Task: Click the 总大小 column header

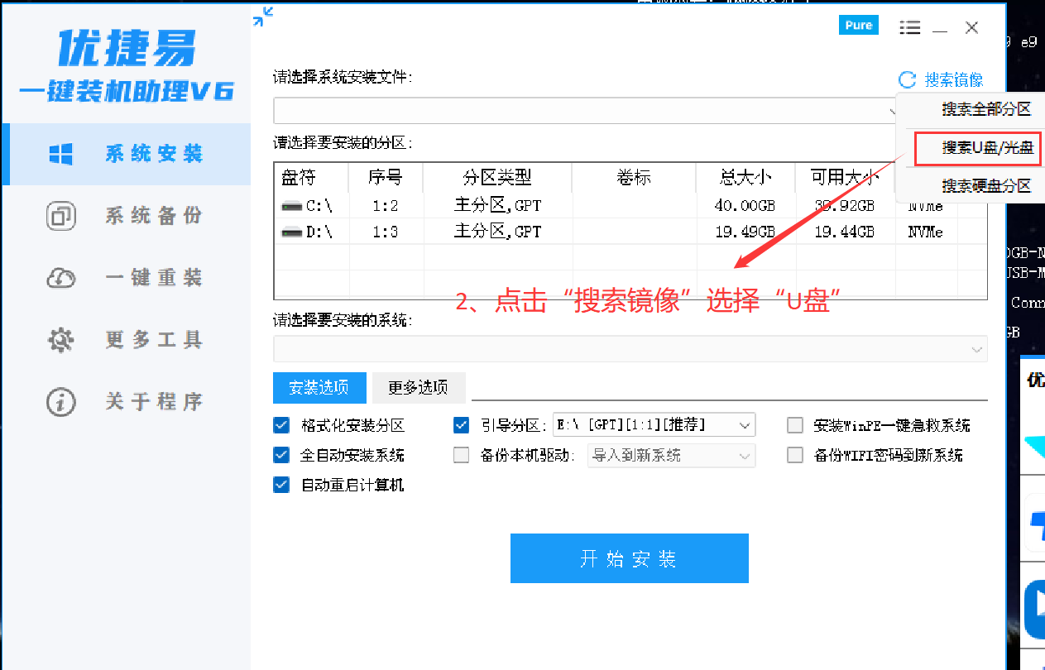Action: coord(745,177)
